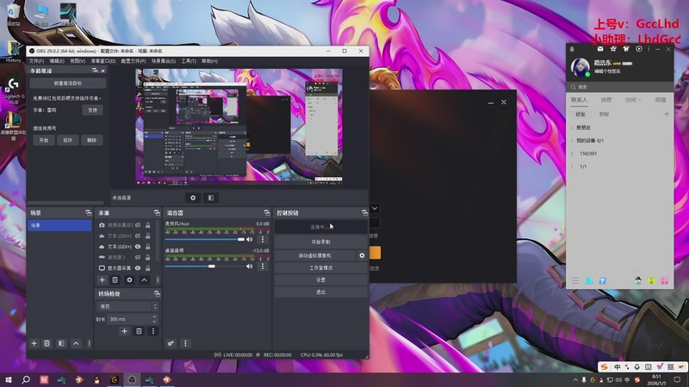689x387 pixels.
Task: Expand the 1/1 friend group in QQ
Action: point(573,167)
